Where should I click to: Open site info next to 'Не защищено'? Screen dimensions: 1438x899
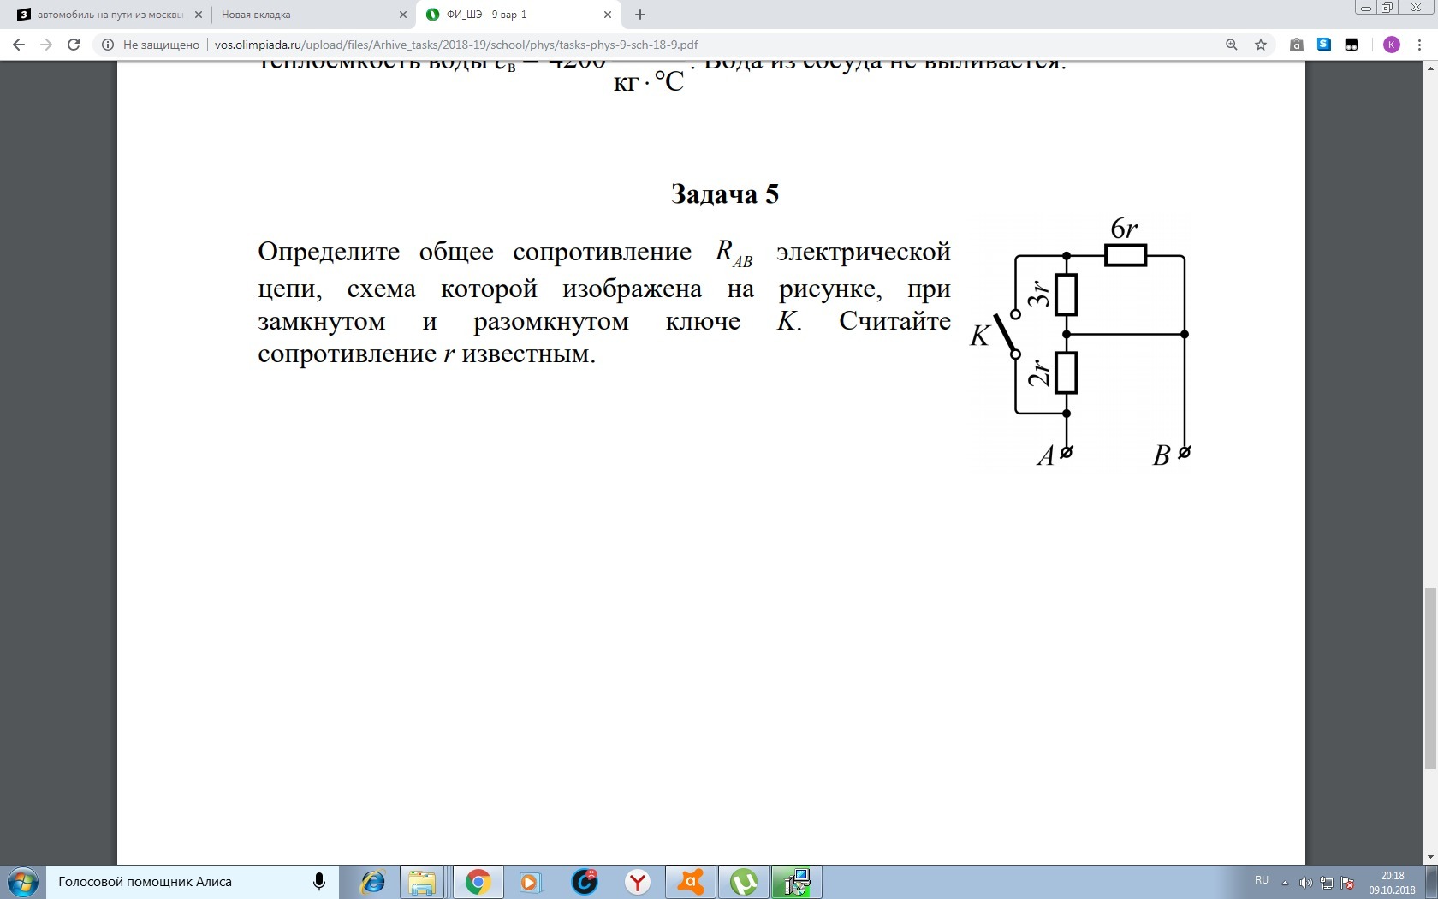tap(108, 45)
